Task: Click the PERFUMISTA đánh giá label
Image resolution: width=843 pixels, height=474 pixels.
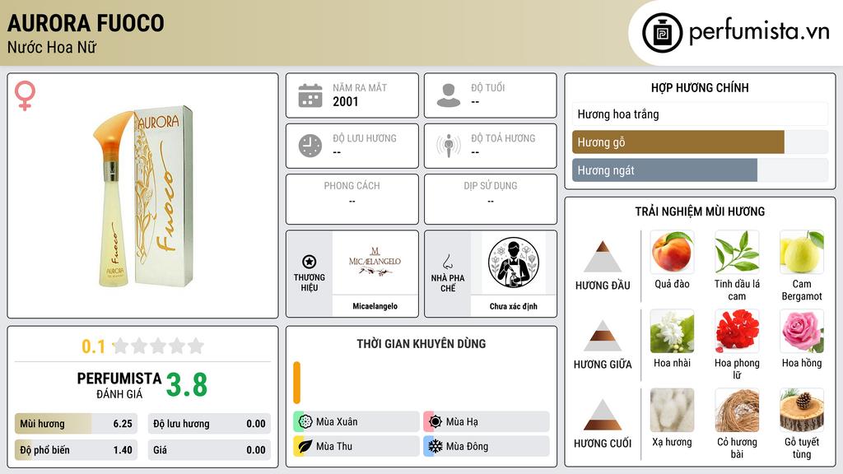Action: tap(119, 385)
